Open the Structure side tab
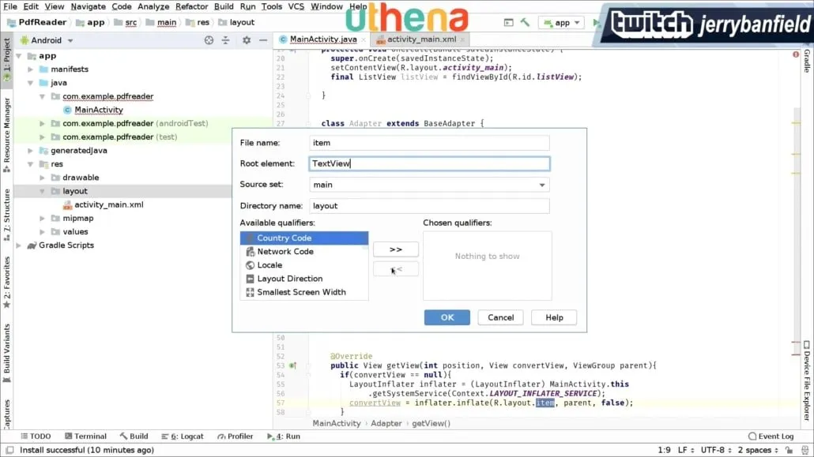Viewport: 814px width, 457px height. click(x=7, y=214)
